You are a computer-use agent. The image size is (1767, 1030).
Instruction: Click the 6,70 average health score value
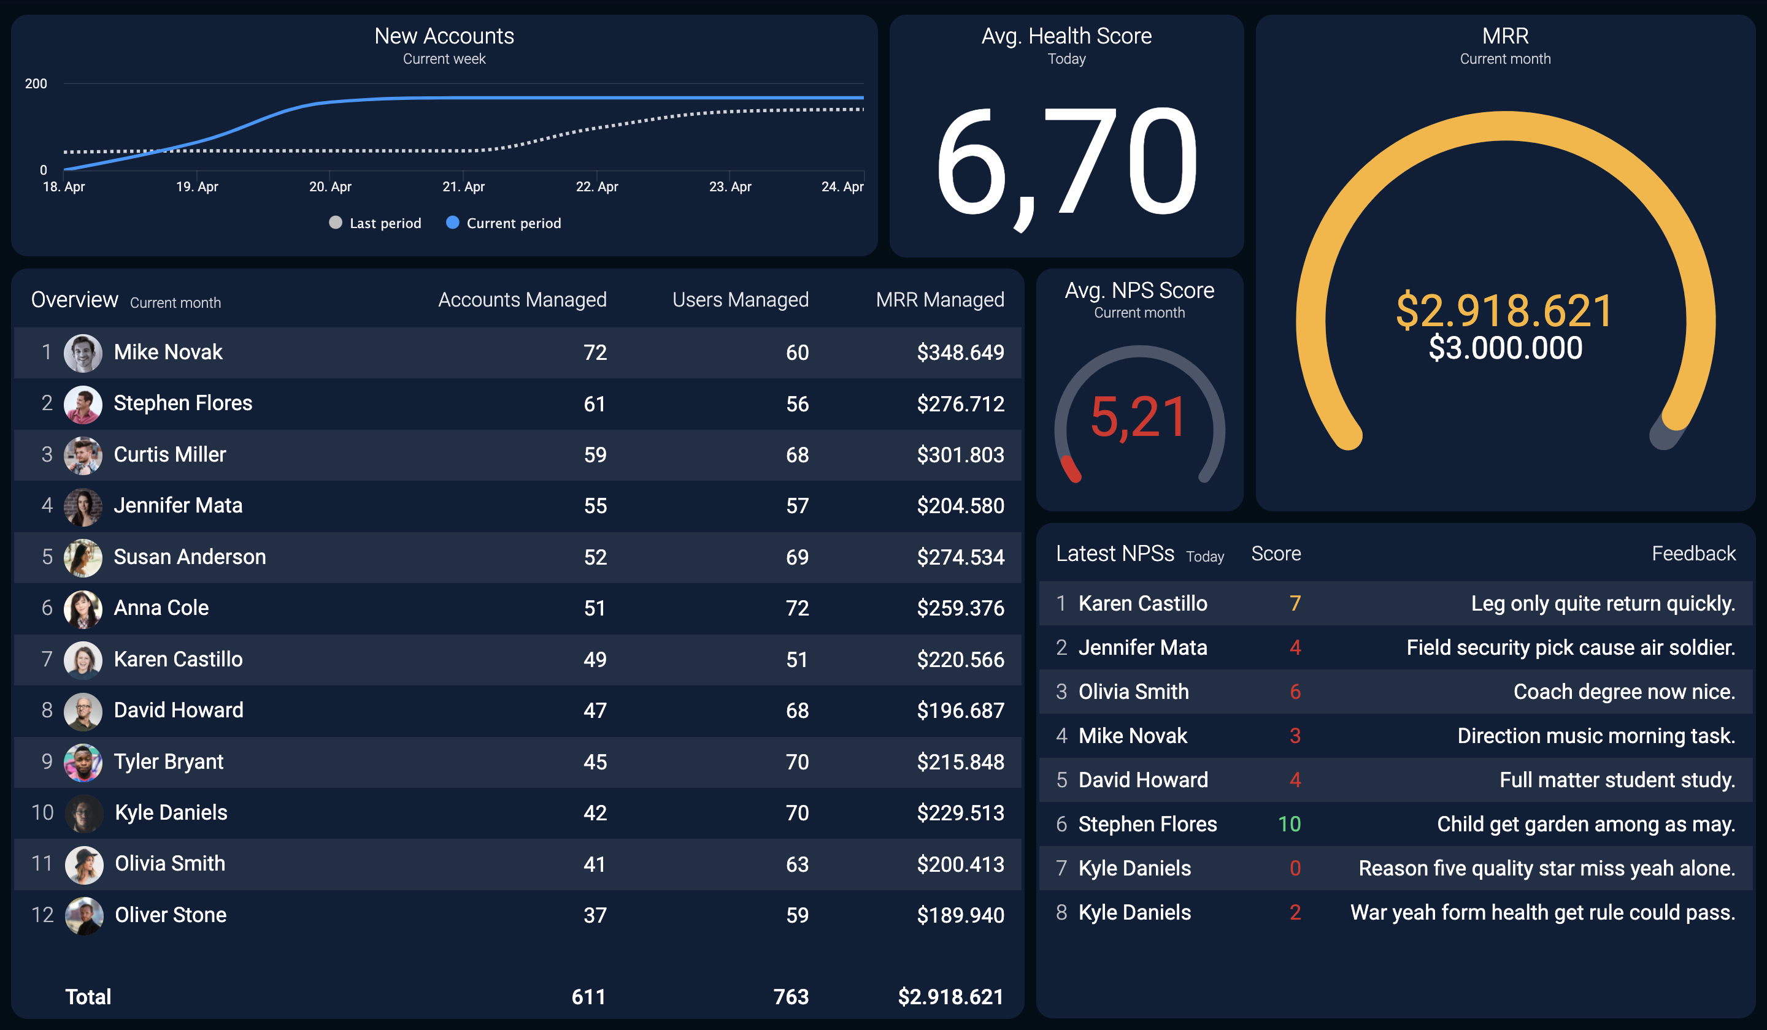click(1066, 162)
